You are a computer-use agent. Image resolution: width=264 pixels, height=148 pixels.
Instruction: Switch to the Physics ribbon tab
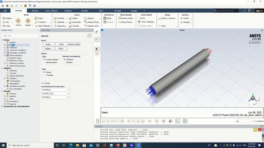coord(35,11)
